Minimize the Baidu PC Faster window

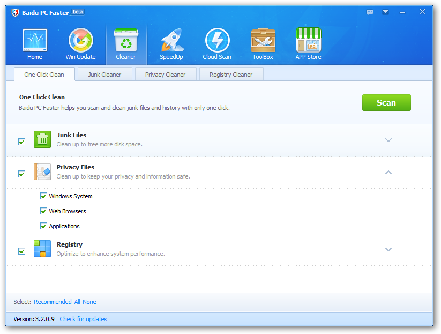(x=402, y=13)
